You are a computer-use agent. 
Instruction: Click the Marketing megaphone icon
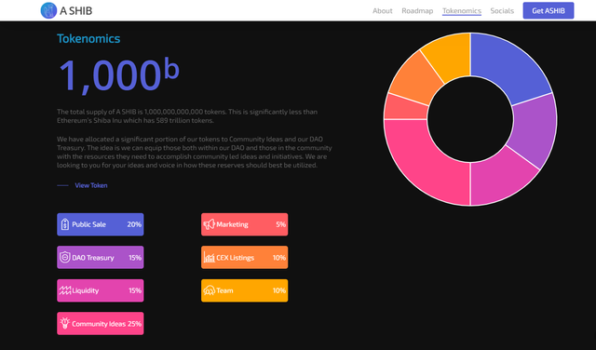[x=209, y=224]
